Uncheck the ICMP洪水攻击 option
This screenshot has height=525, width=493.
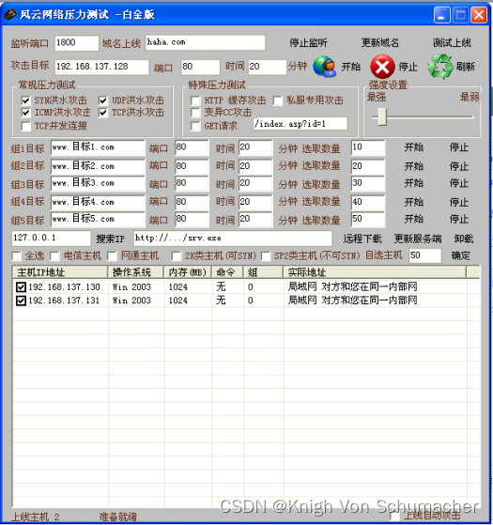coord(25,113)
